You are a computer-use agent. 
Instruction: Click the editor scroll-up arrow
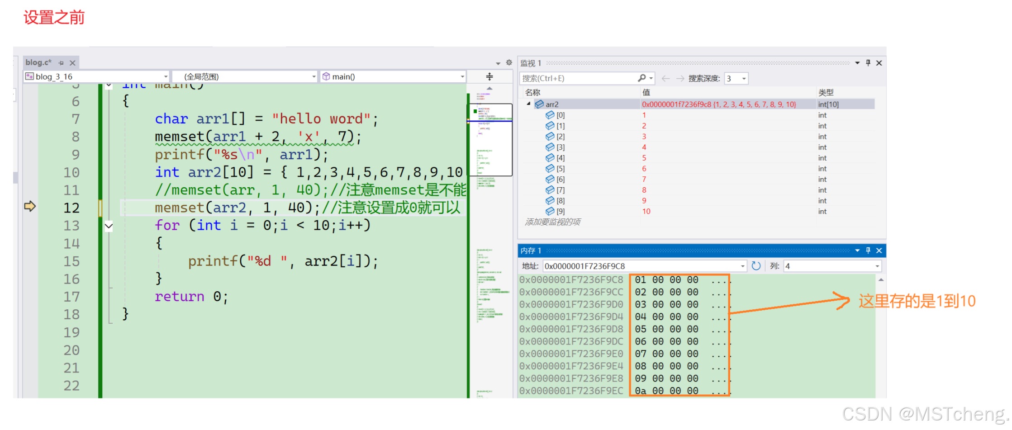click(x=489, y=89)
